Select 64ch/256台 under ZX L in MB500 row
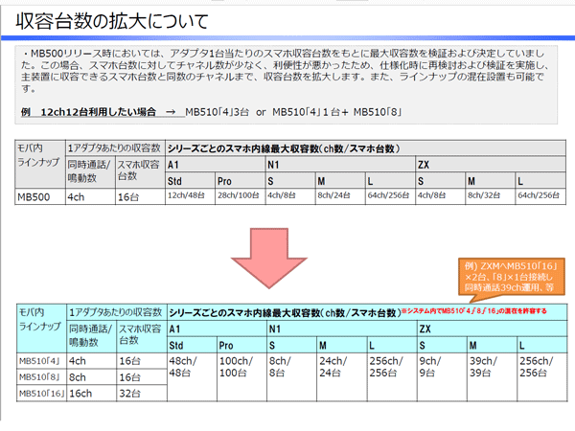 (539, 195)
